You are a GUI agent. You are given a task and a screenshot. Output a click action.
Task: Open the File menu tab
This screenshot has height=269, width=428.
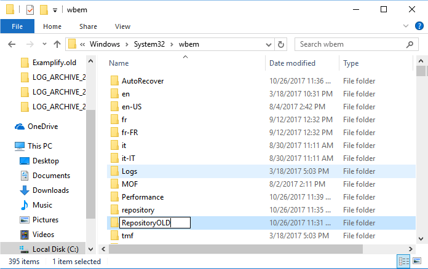17,26
